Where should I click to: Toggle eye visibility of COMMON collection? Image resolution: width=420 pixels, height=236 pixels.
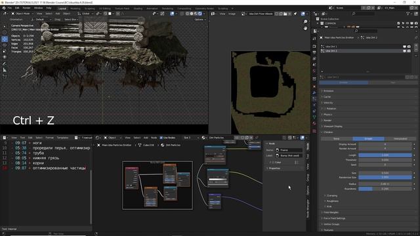pyautogui.click(x=408, y=24)
